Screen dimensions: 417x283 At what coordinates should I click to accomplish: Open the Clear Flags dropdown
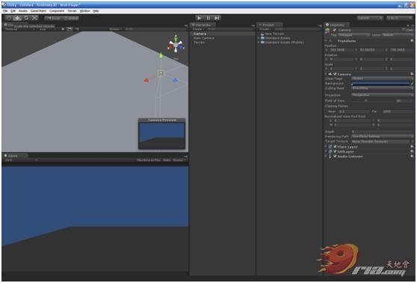383,78
